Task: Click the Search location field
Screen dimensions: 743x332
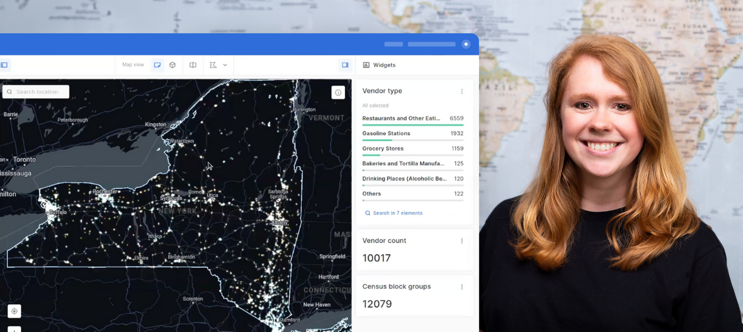Action: pyautogui.click(x=39, y=92)
